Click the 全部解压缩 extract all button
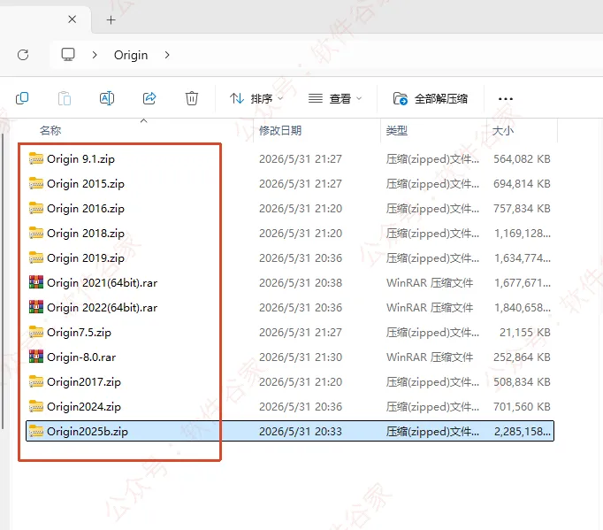Image resolution: width=603 pixels, height=530 pixels. coord(431,98)
